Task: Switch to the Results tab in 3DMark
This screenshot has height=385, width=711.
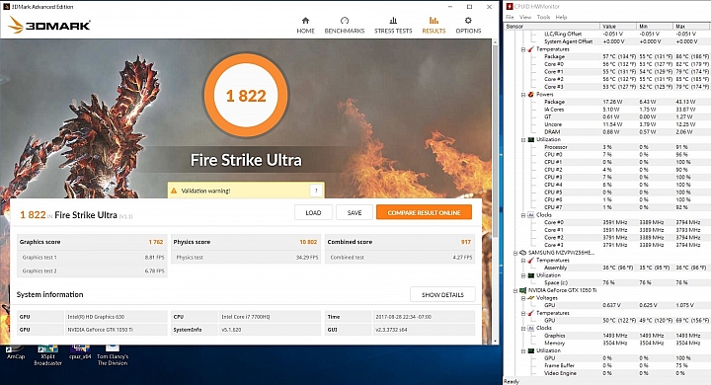Action: (434, 25)
